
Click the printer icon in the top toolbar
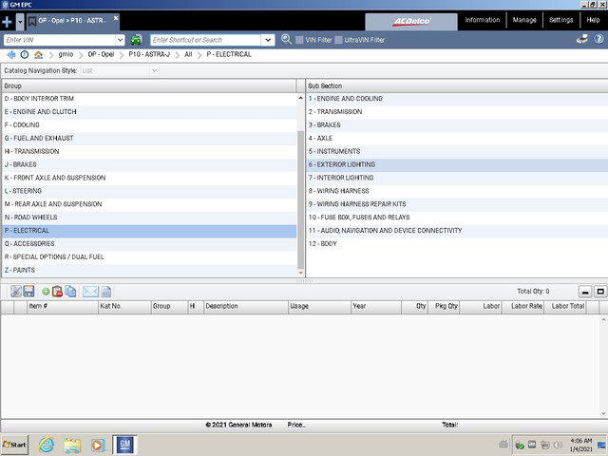tap(582, 39)
